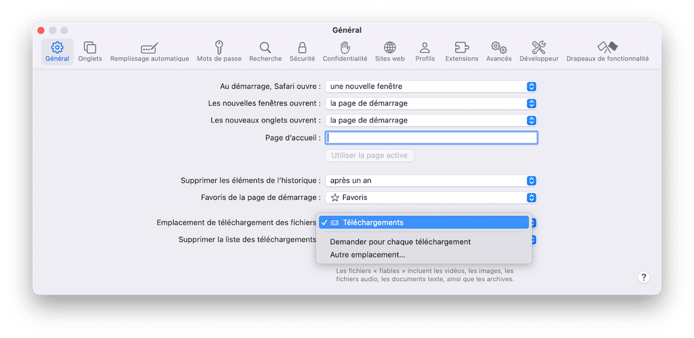Viewport: 694px width, 338px height.
Task: Open the Développeur tools pane
Action: [x=539, y=51]
